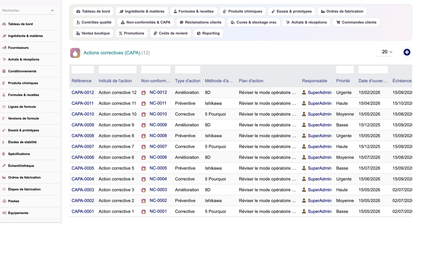Click the Conditionnements box icon

(x=4, y=71)
